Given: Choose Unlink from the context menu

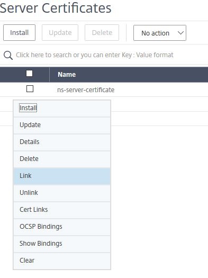Looking at the screenshot, I should pos(62,193).
